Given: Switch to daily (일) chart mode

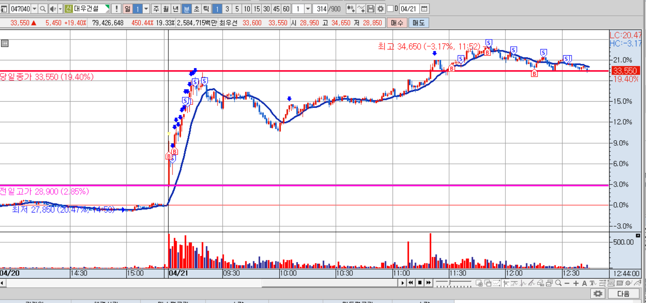Looking at the screenshot, I should click(x=128, y=9).
